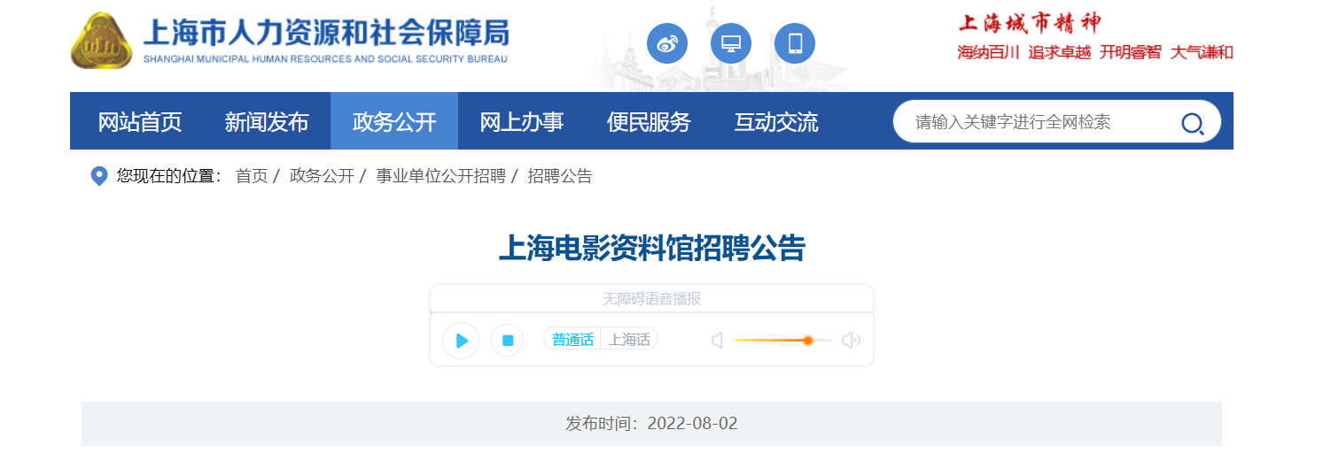Click the orange volume slider handle
This screenshot has height=461, width=1339.
[x=807, y=341]
